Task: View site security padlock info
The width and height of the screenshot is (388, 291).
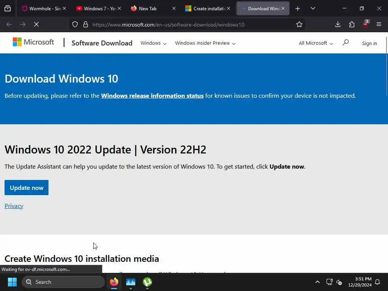Action: (x=86, y=24)
